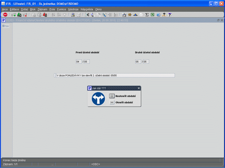Click the filter funnel icon
The width and height of the screenshot is (225, 168).
click(x=65, y=15)
